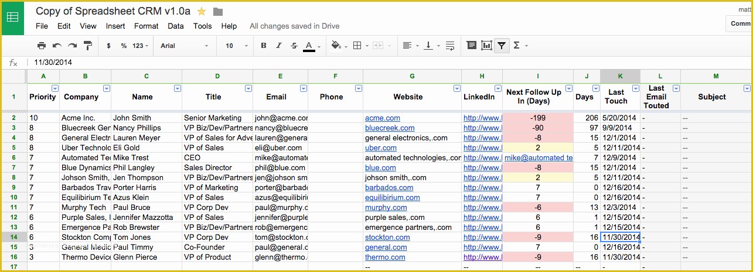Open Email column filter dropdown
This screenshot has height=272, width=753.
pos(304,89)
